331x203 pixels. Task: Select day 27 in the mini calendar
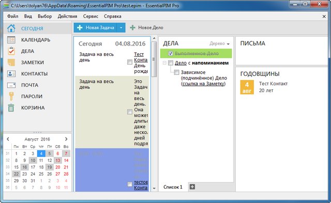58,174
